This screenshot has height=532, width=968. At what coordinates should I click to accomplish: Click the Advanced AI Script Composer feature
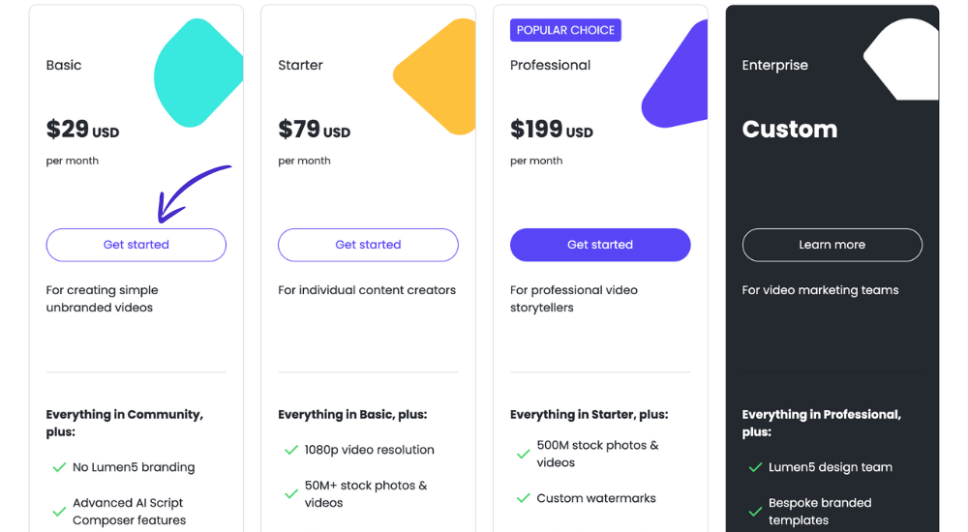click(x=129, y=512)
